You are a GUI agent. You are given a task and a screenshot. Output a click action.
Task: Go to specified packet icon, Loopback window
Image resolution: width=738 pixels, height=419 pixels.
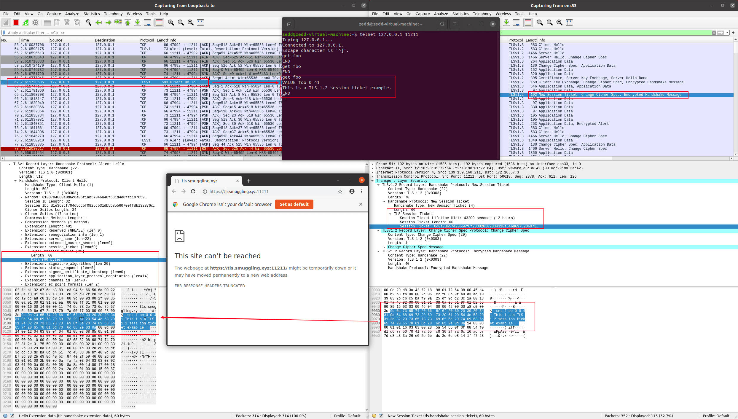(x=118, y=23)
